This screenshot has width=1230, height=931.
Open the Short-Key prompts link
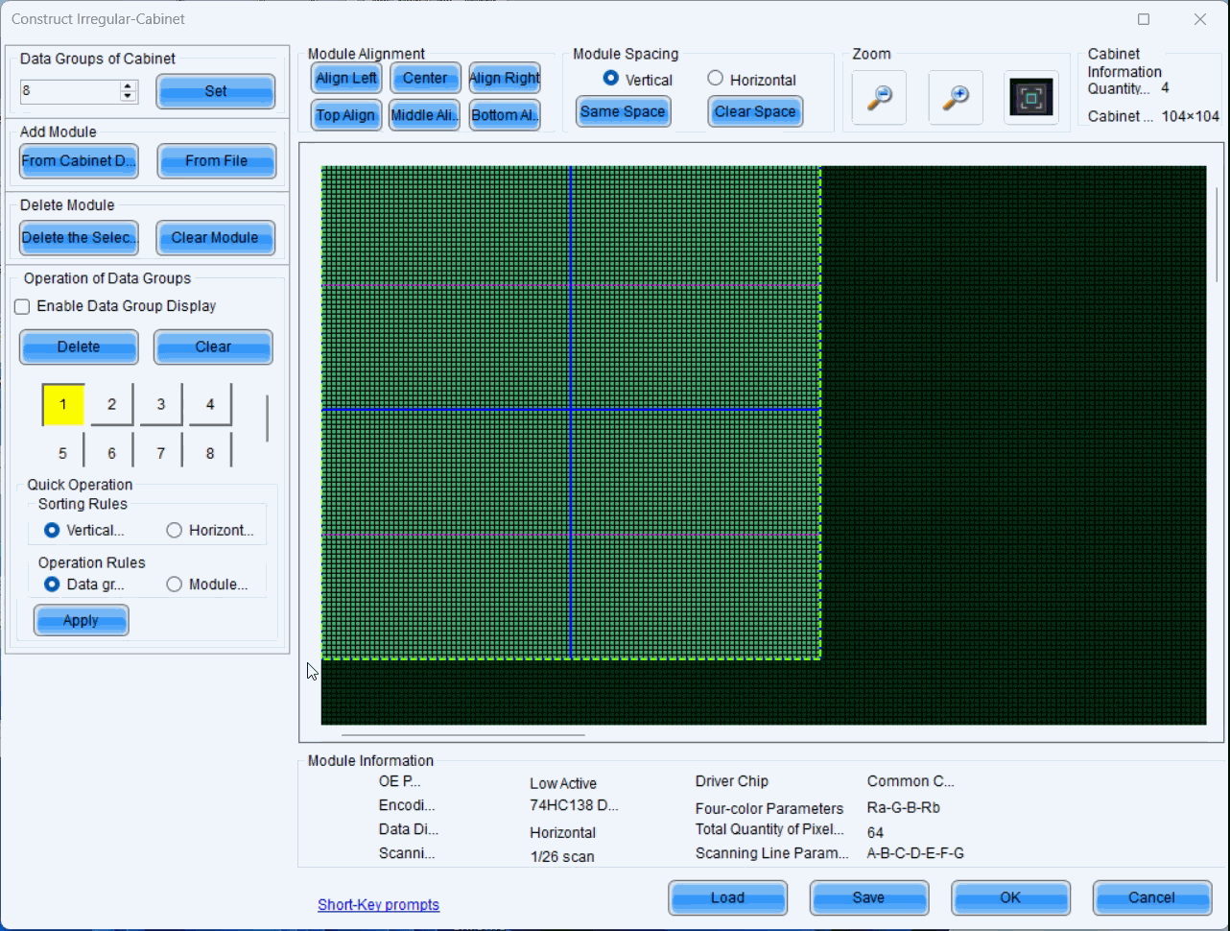pos(378,904)
